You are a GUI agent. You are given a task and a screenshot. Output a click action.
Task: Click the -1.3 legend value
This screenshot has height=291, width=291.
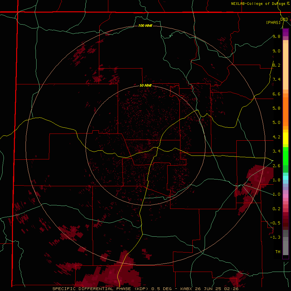[x=275, y=237]
